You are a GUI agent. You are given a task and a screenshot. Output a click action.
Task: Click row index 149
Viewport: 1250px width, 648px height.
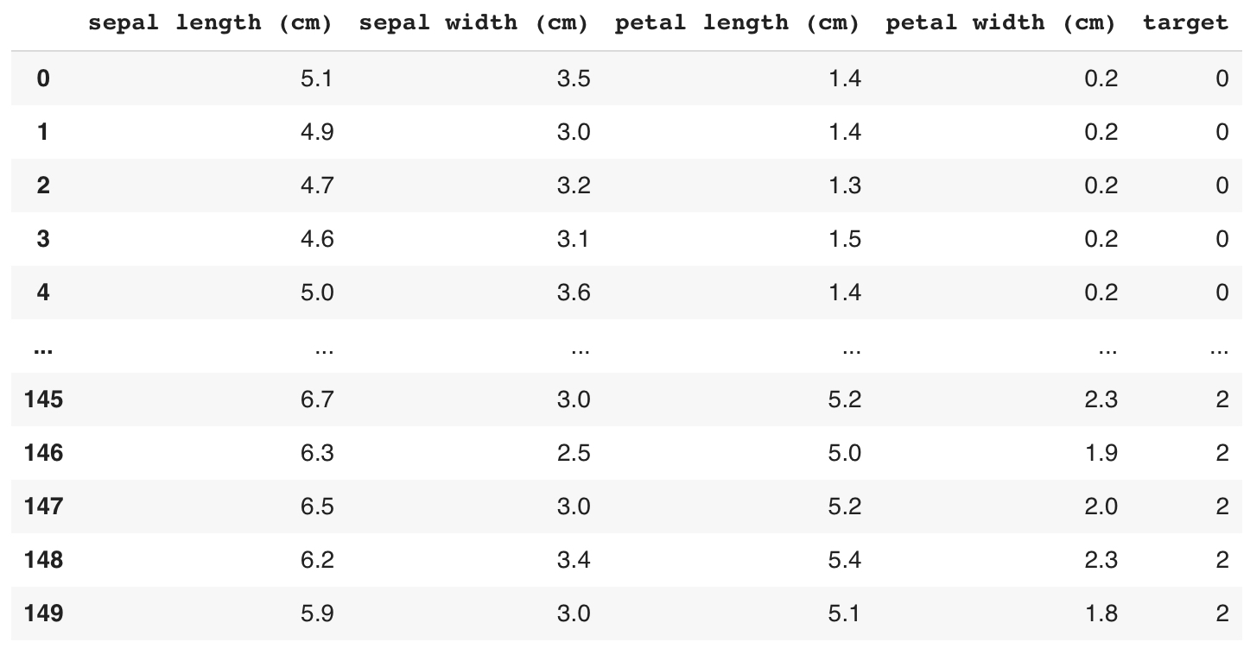click(x=43, y=613)
